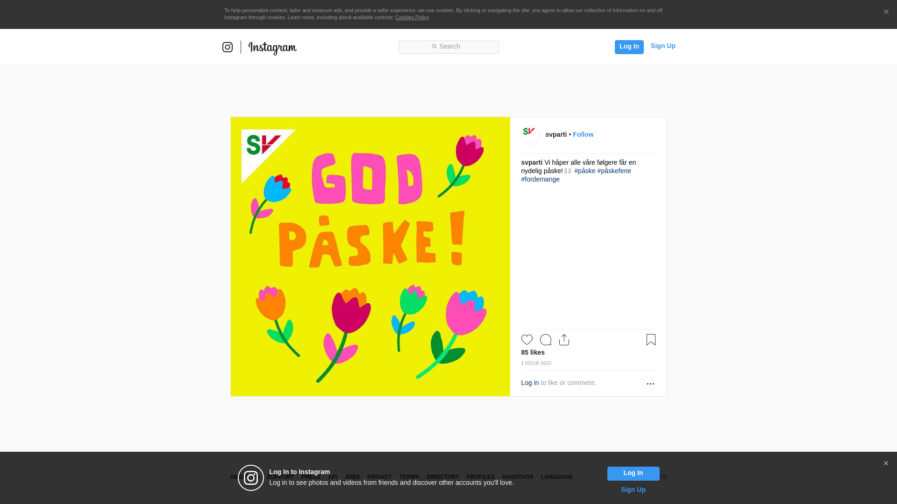Share the post using share icon

tap(564, 340)
